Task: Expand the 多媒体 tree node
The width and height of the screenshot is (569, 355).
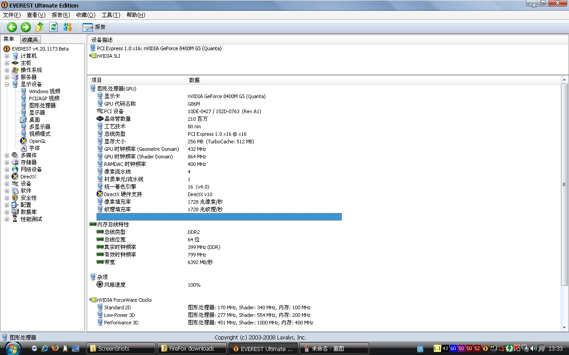Action: 7,155
